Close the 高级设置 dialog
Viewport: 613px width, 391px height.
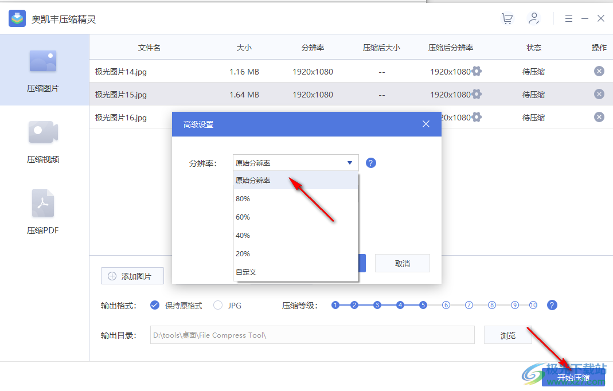tap(426, 124)
